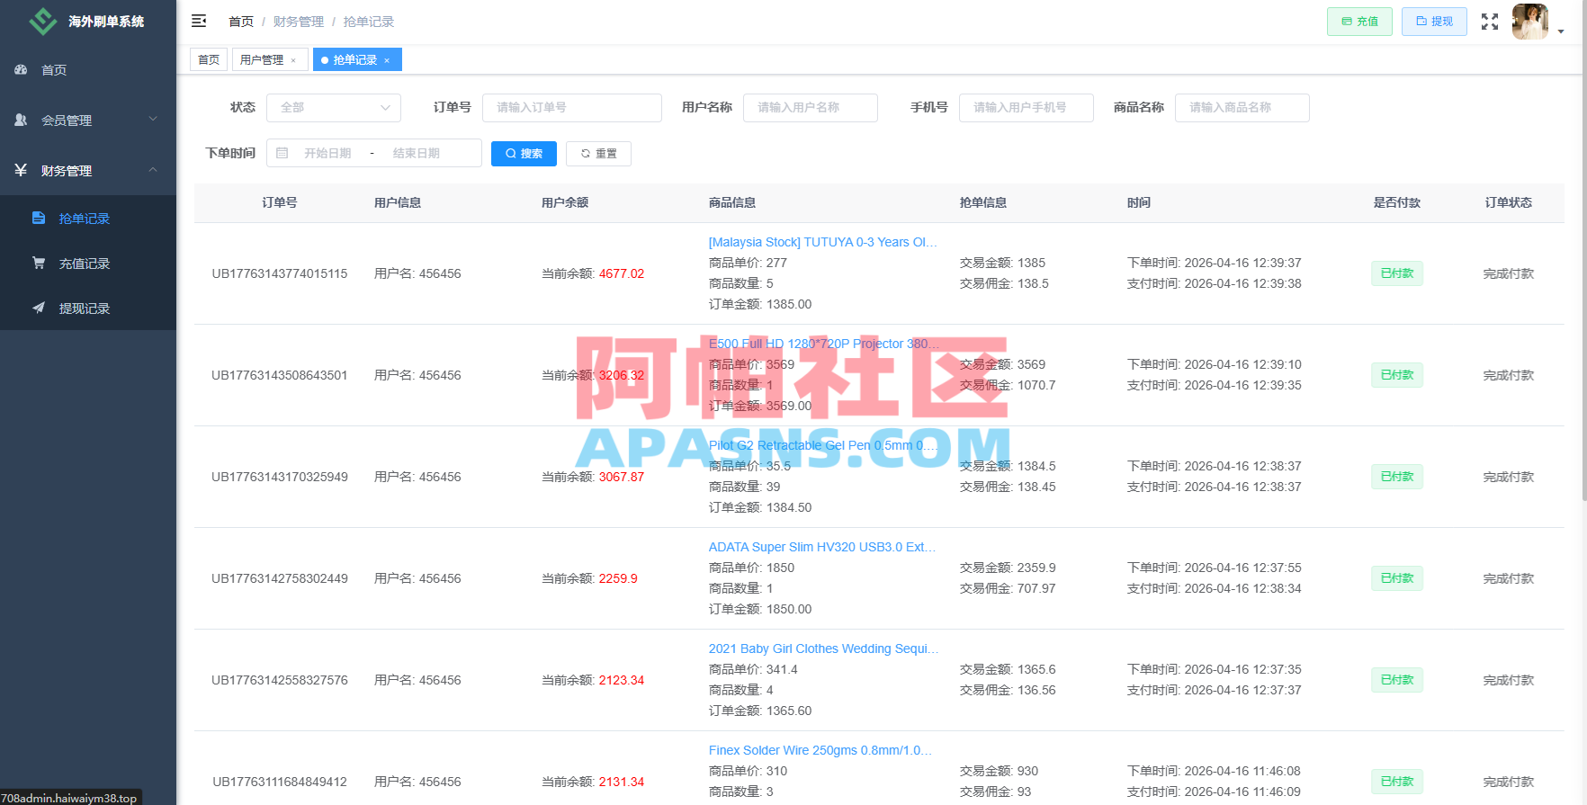The image size is (1587, 805).
Task: Select the active 抢单记录 tab
Action: tap(357, 59)
